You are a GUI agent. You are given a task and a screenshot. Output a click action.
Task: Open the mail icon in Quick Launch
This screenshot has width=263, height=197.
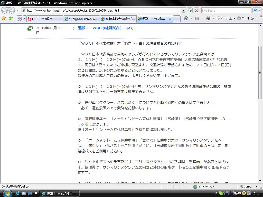tap(24, 193)
